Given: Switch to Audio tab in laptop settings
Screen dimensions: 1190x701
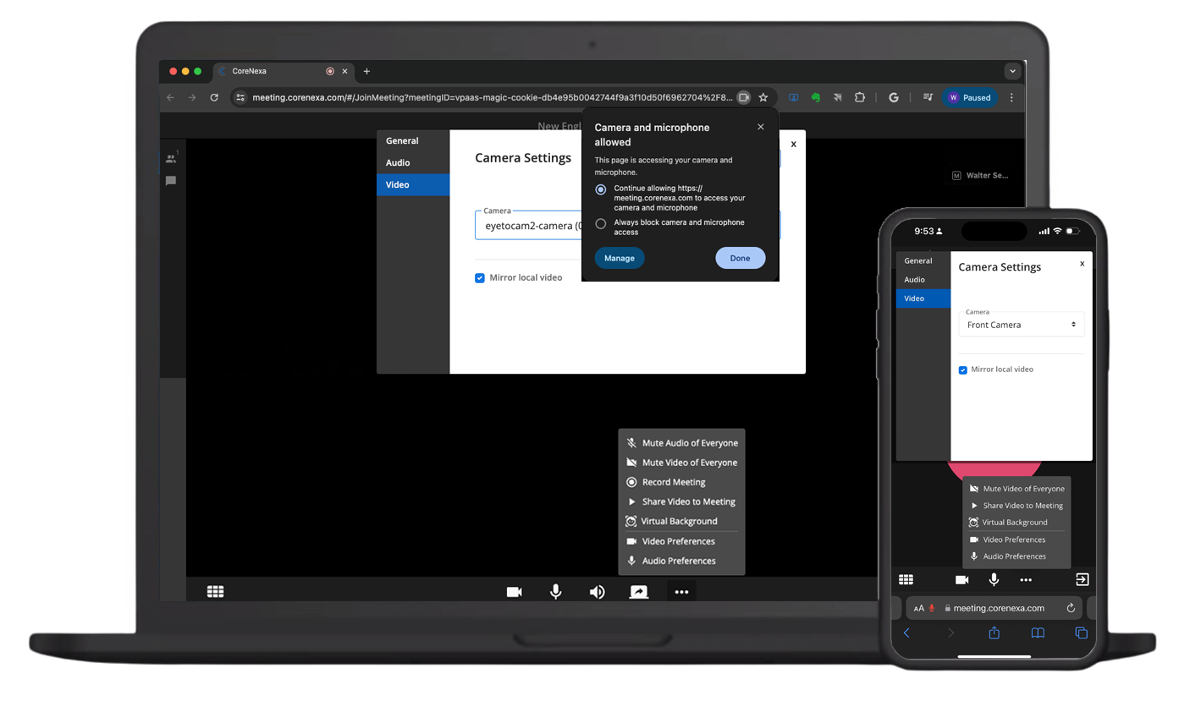Looking at the screenshot, I should 413,162.
